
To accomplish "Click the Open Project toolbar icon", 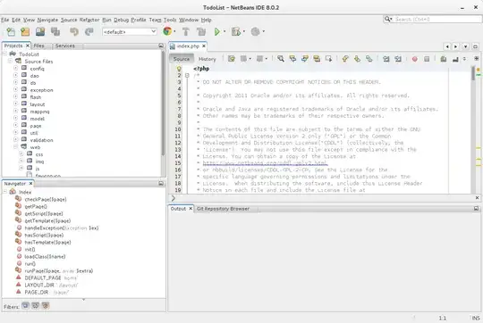I will 40,31.
